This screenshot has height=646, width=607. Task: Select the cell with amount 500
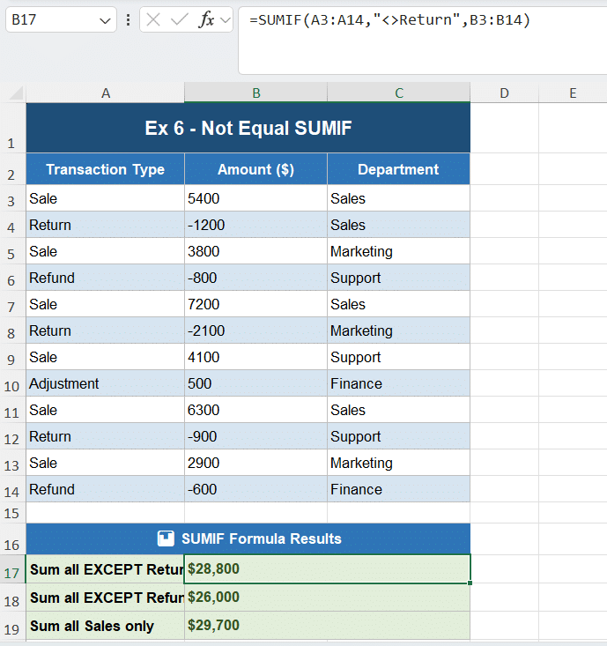coord(255,383)
